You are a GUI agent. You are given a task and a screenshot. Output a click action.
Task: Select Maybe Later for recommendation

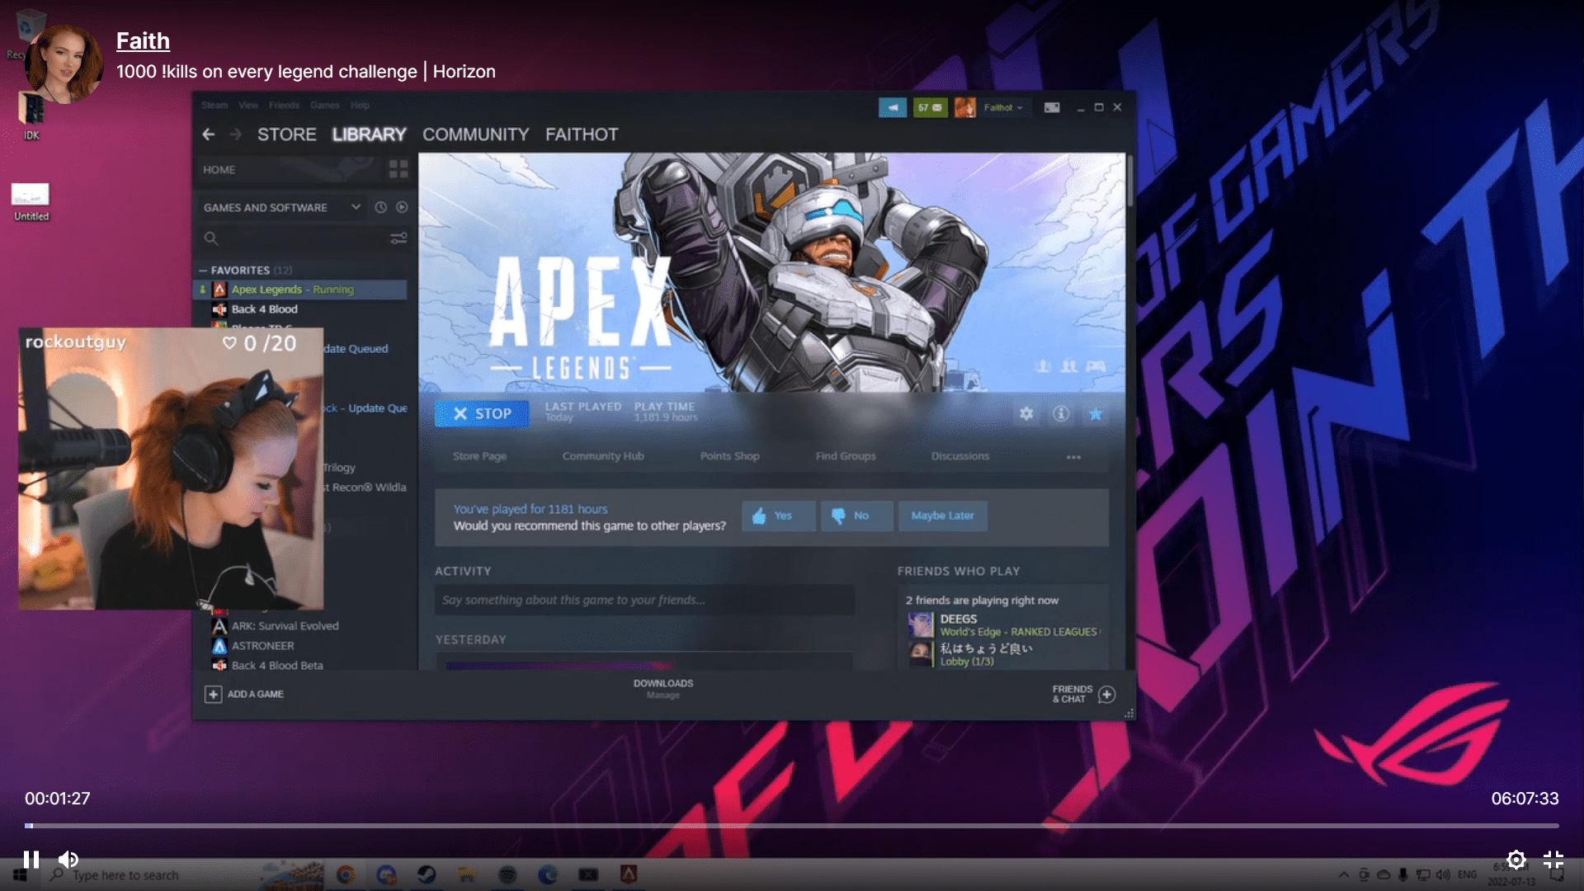pyautogui.click(x=942, y=516)
